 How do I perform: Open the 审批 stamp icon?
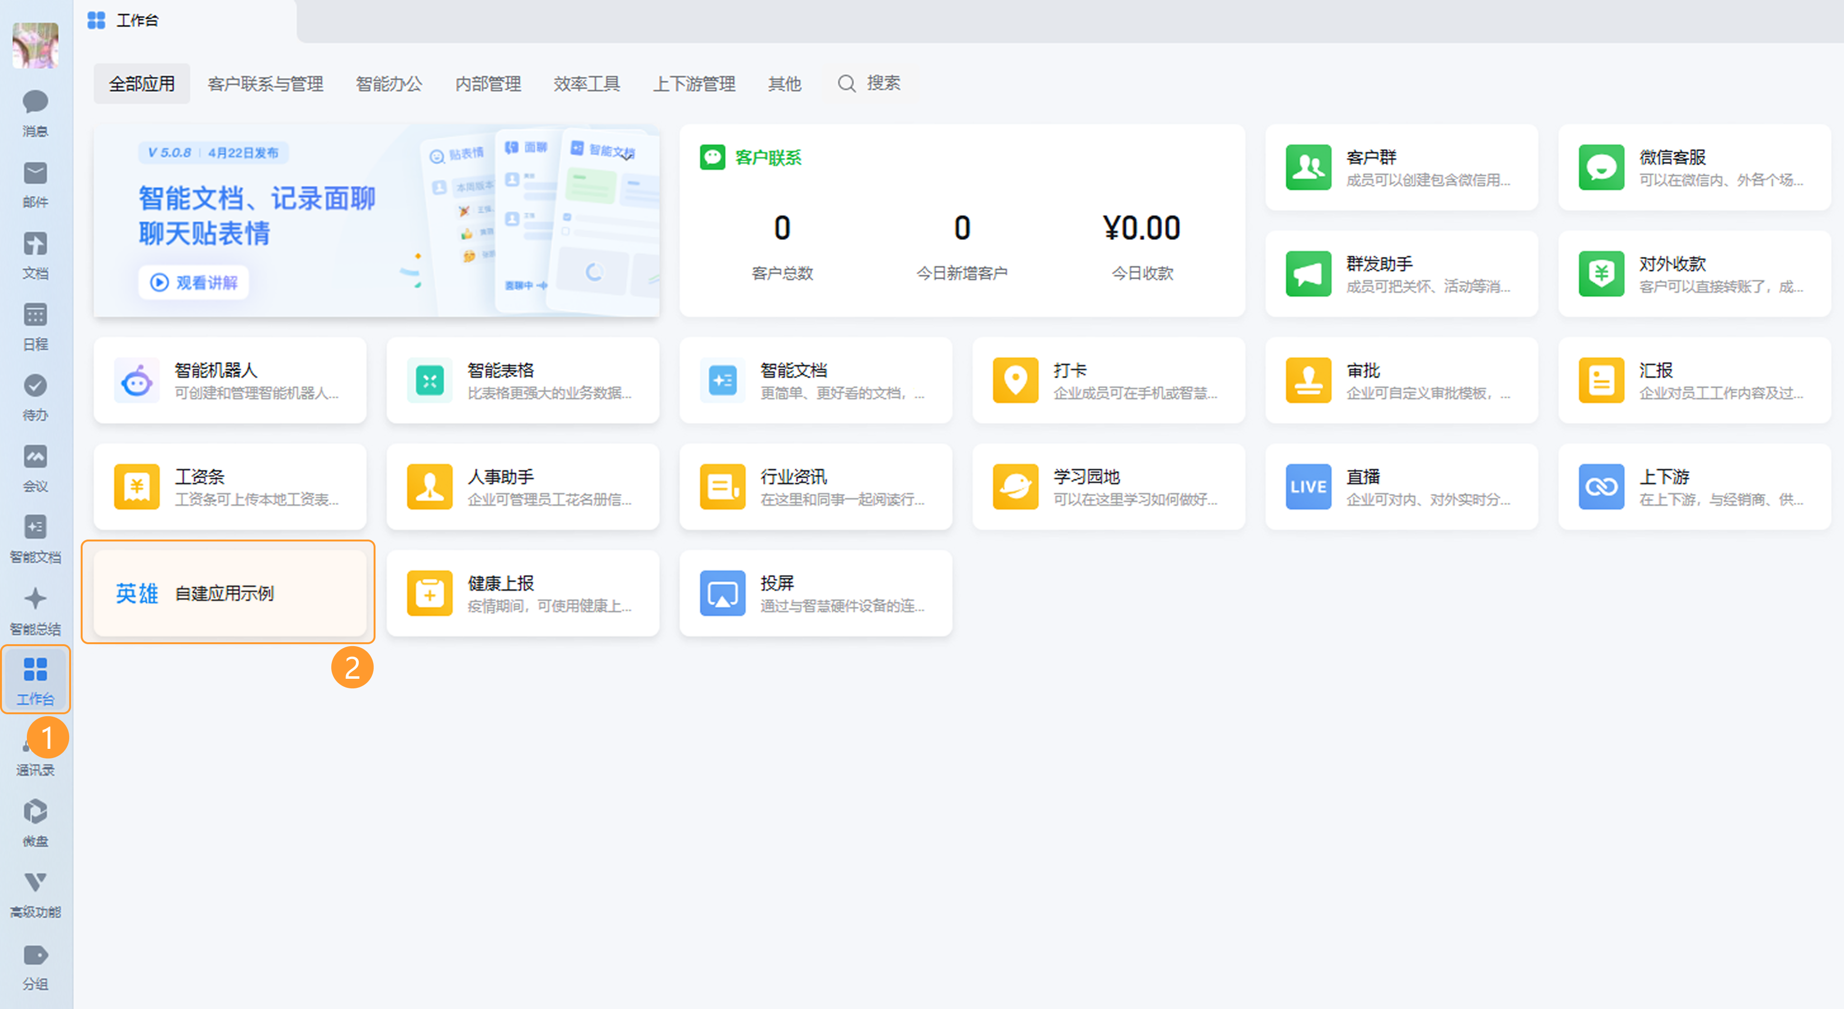point(1308,380)
